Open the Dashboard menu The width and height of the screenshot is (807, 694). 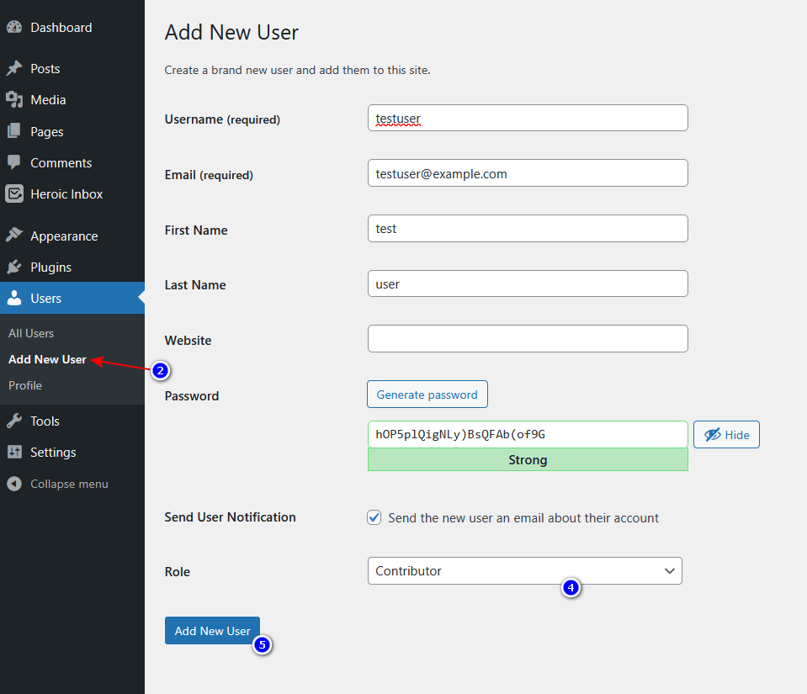tap(61, 27)
